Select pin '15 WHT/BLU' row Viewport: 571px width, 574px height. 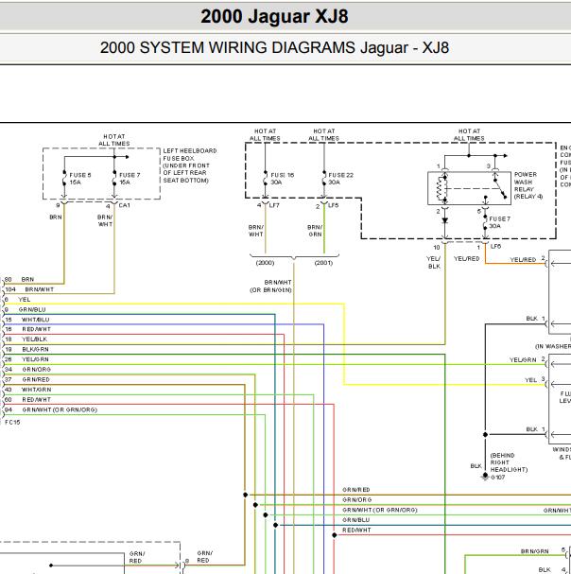coord(26,320)
